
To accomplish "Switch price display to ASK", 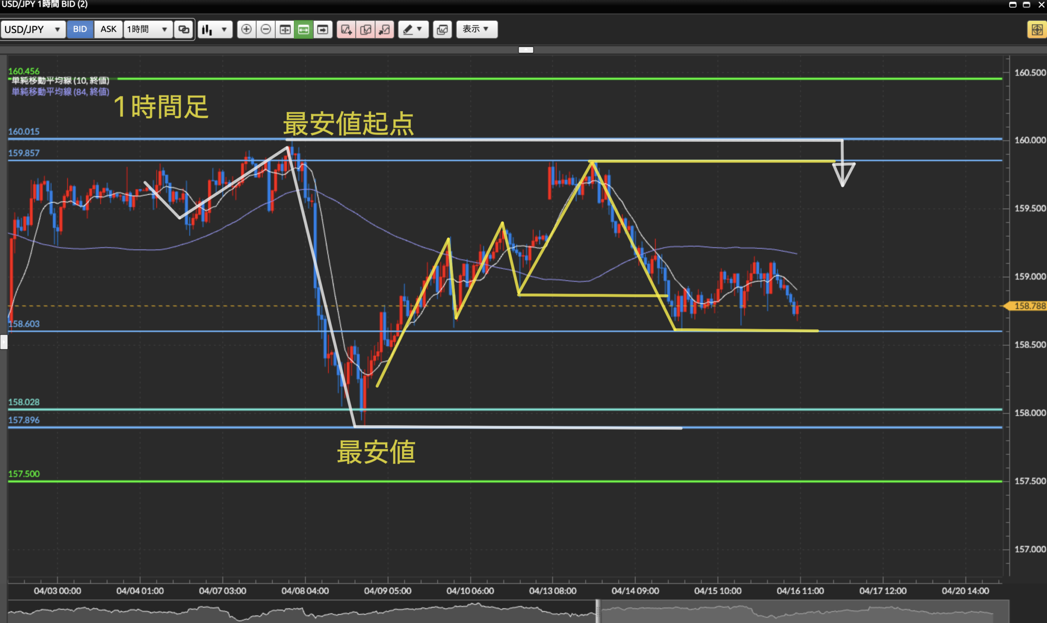I will (108, 29).
